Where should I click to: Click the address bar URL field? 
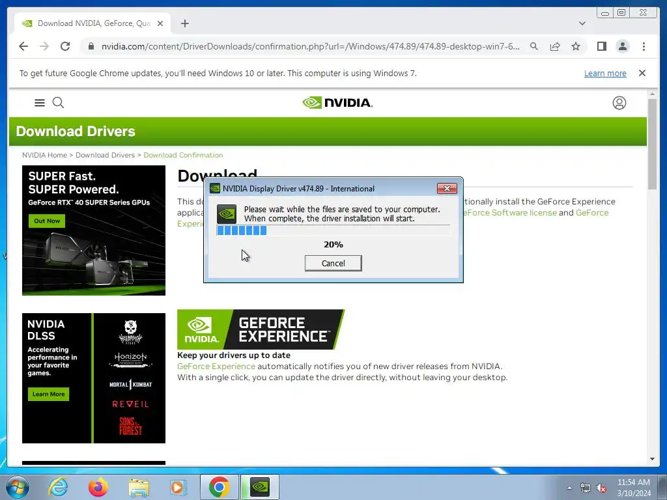[310, 46]
